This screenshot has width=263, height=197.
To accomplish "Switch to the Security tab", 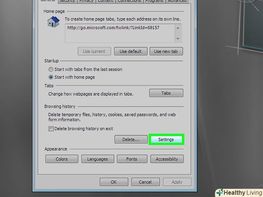I will tap(68, 1).
